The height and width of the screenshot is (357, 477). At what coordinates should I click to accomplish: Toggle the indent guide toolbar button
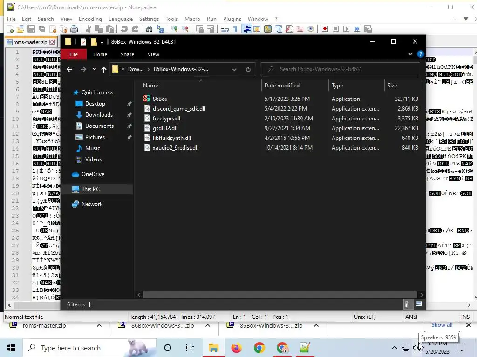[x=247, y=29]
